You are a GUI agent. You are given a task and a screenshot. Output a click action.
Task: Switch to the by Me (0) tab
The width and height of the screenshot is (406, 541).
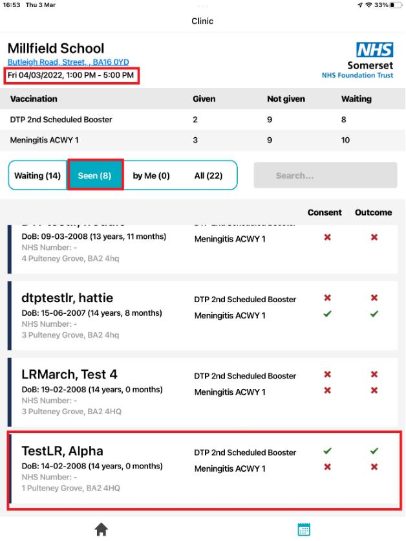pos(151,175)
